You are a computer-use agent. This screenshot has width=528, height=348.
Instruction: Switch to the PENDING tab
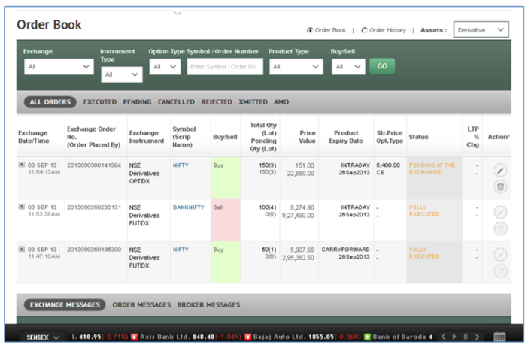137,102
